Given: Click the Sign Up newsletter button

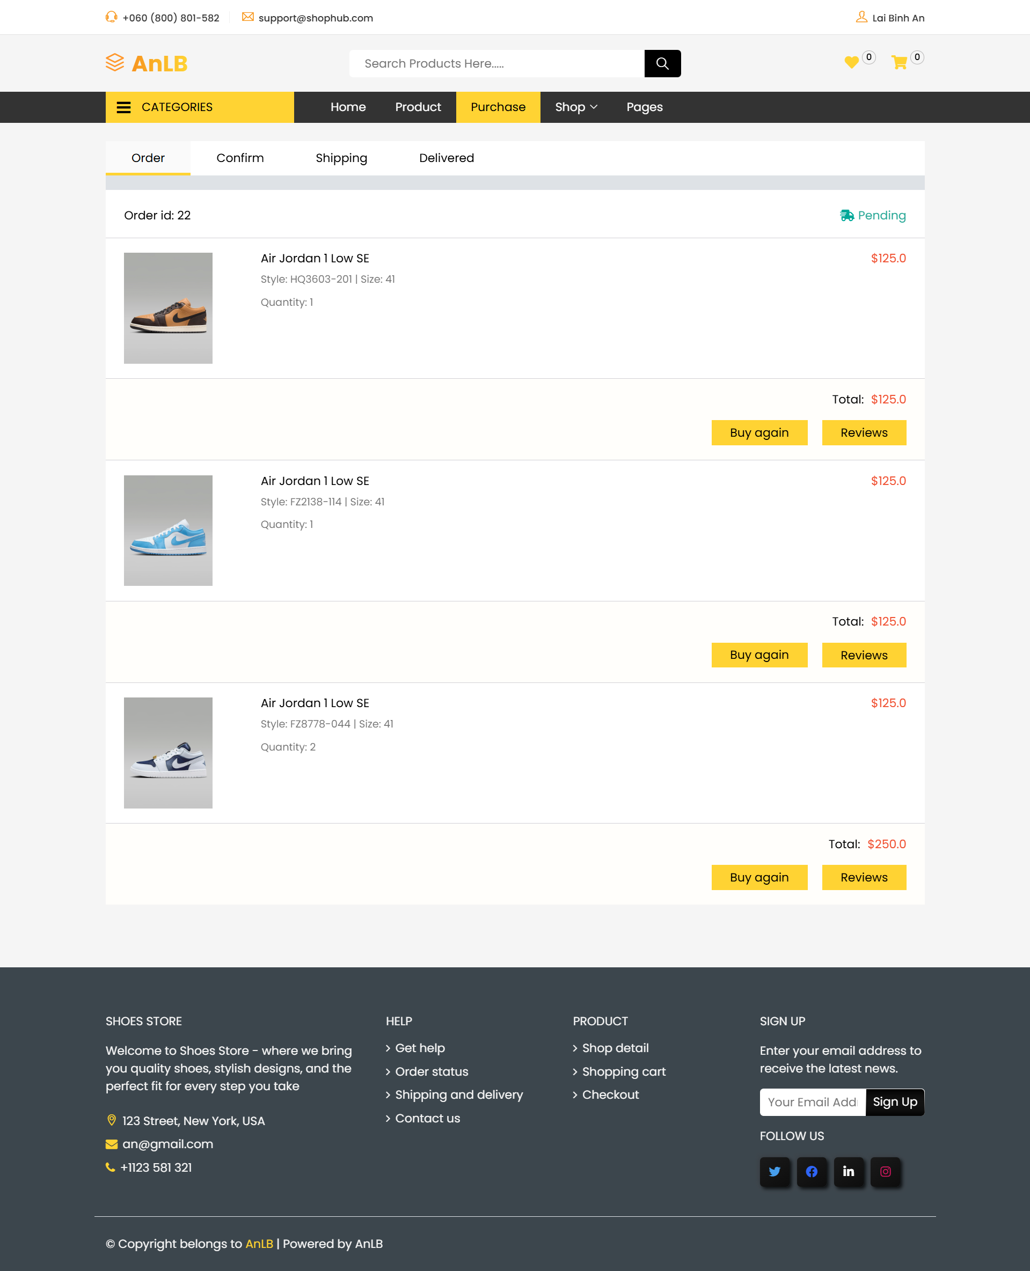Looking at the screenshot, I should [x=894, y=1102].
